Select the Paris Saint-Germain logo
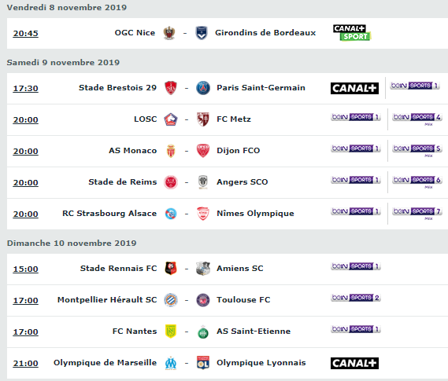 pos(203,88)
